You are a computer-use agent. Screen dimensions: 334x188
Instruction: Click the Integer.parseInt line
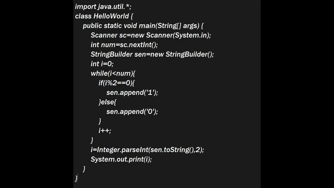(147, 150)
